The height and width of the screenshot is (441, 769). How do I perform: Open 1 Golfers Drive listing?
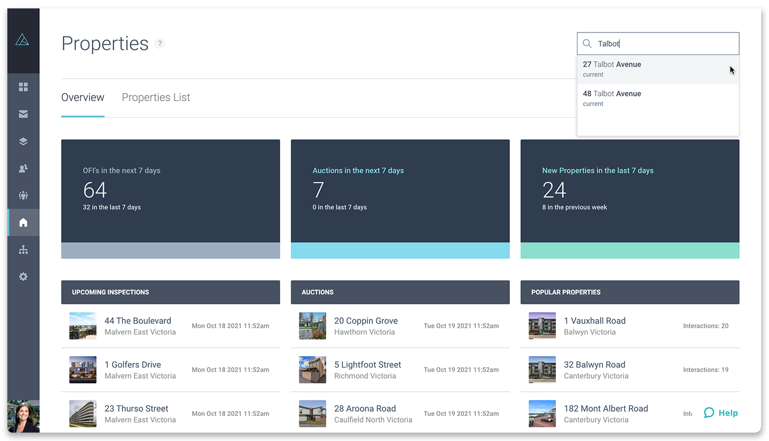tap(171, 370)
